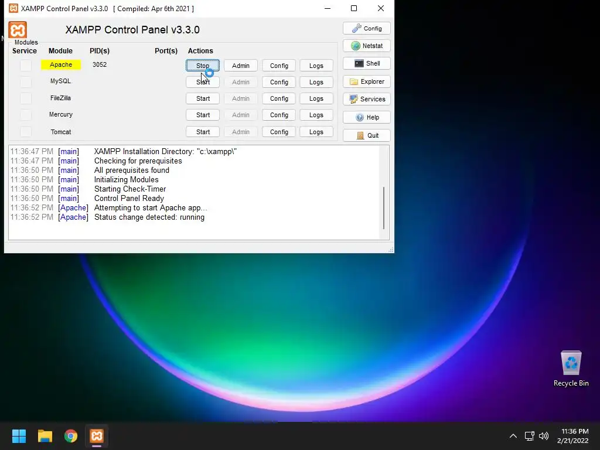
Task: Open the Apache Logs menu
Action: (316, 66)
